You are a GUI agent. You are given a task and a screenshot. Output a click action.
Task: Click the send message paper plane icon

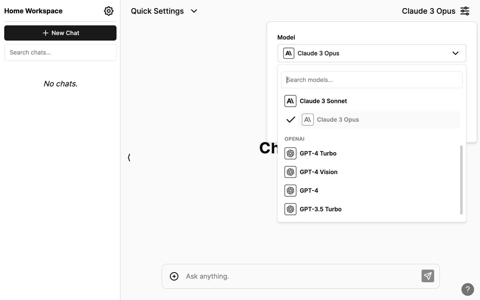pos(427,276)
